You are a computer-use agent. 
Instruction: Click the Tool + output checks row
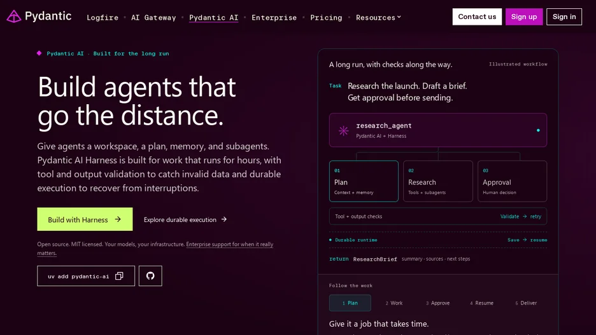(438, 216)
